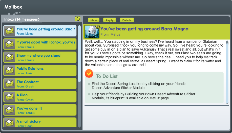Open 'A small victory' message from Raanu

coord(40,122)
